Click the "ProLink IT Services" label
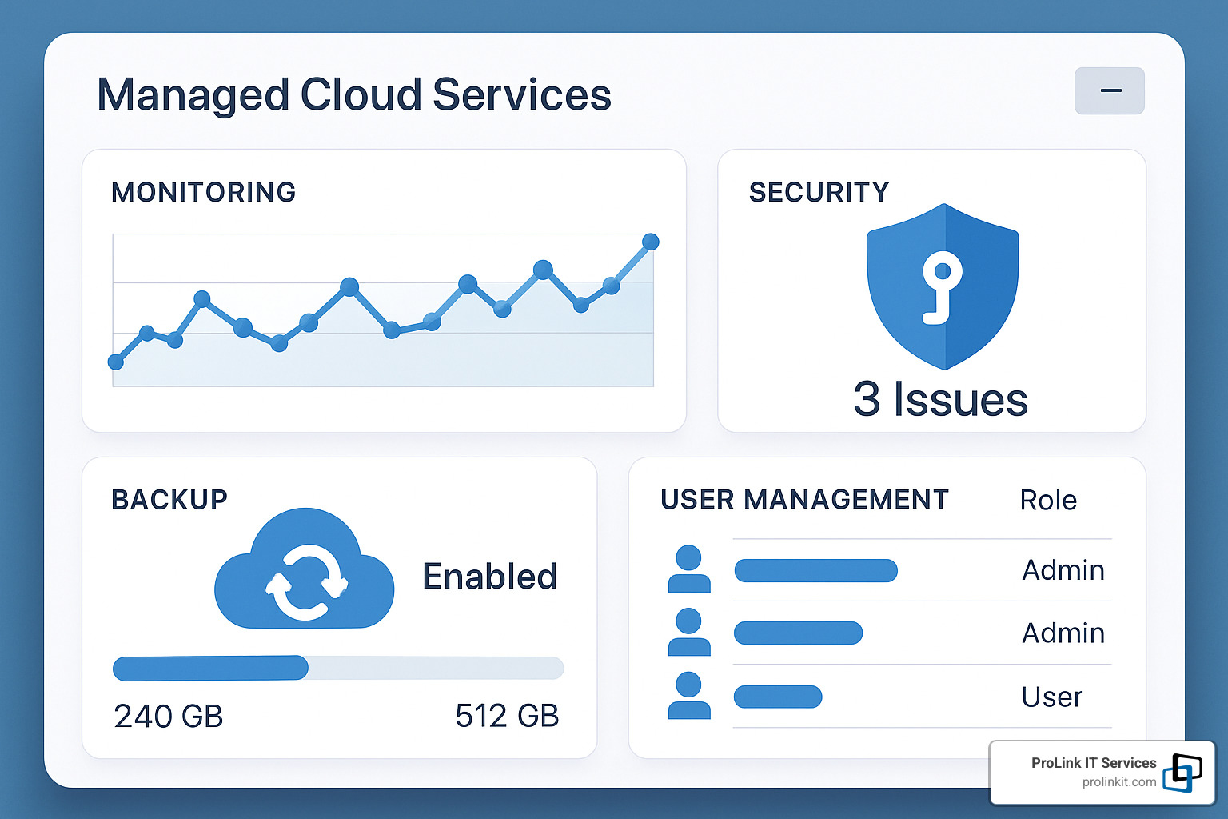 click(x=1094, y=763)
